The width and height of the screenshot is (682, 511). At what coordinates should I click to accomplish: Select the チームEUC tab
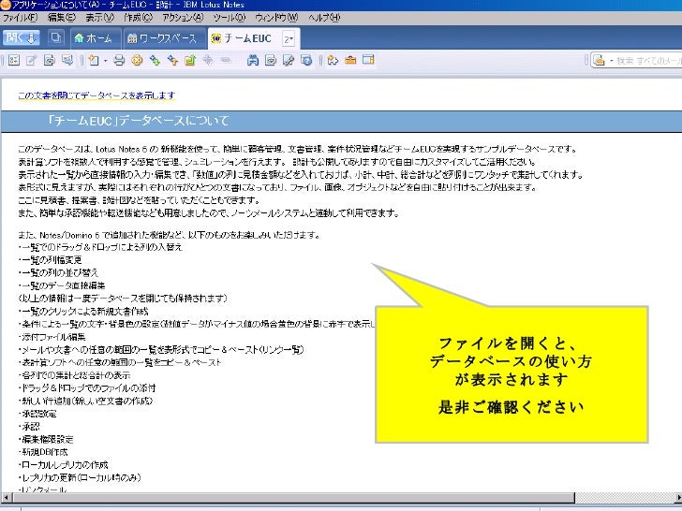[x=247, y=38]
